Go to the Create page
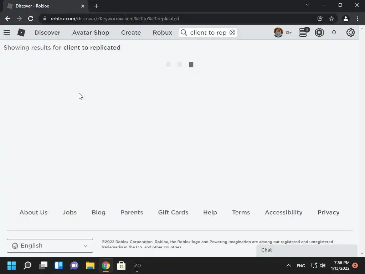Image resolution: width=365 pixels, height=274 pixels. pyautogui.click(x=131, y=32)
